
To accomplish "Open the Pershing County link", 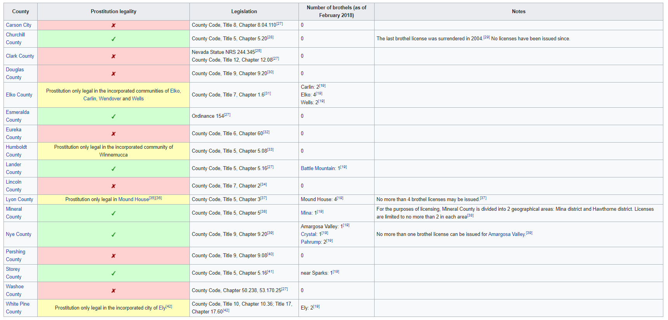I will [16, 256].
